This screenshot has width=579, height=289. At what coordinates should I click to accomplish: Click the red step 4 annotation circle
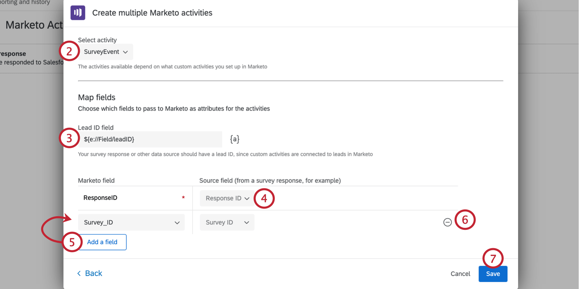pos(264,198)
